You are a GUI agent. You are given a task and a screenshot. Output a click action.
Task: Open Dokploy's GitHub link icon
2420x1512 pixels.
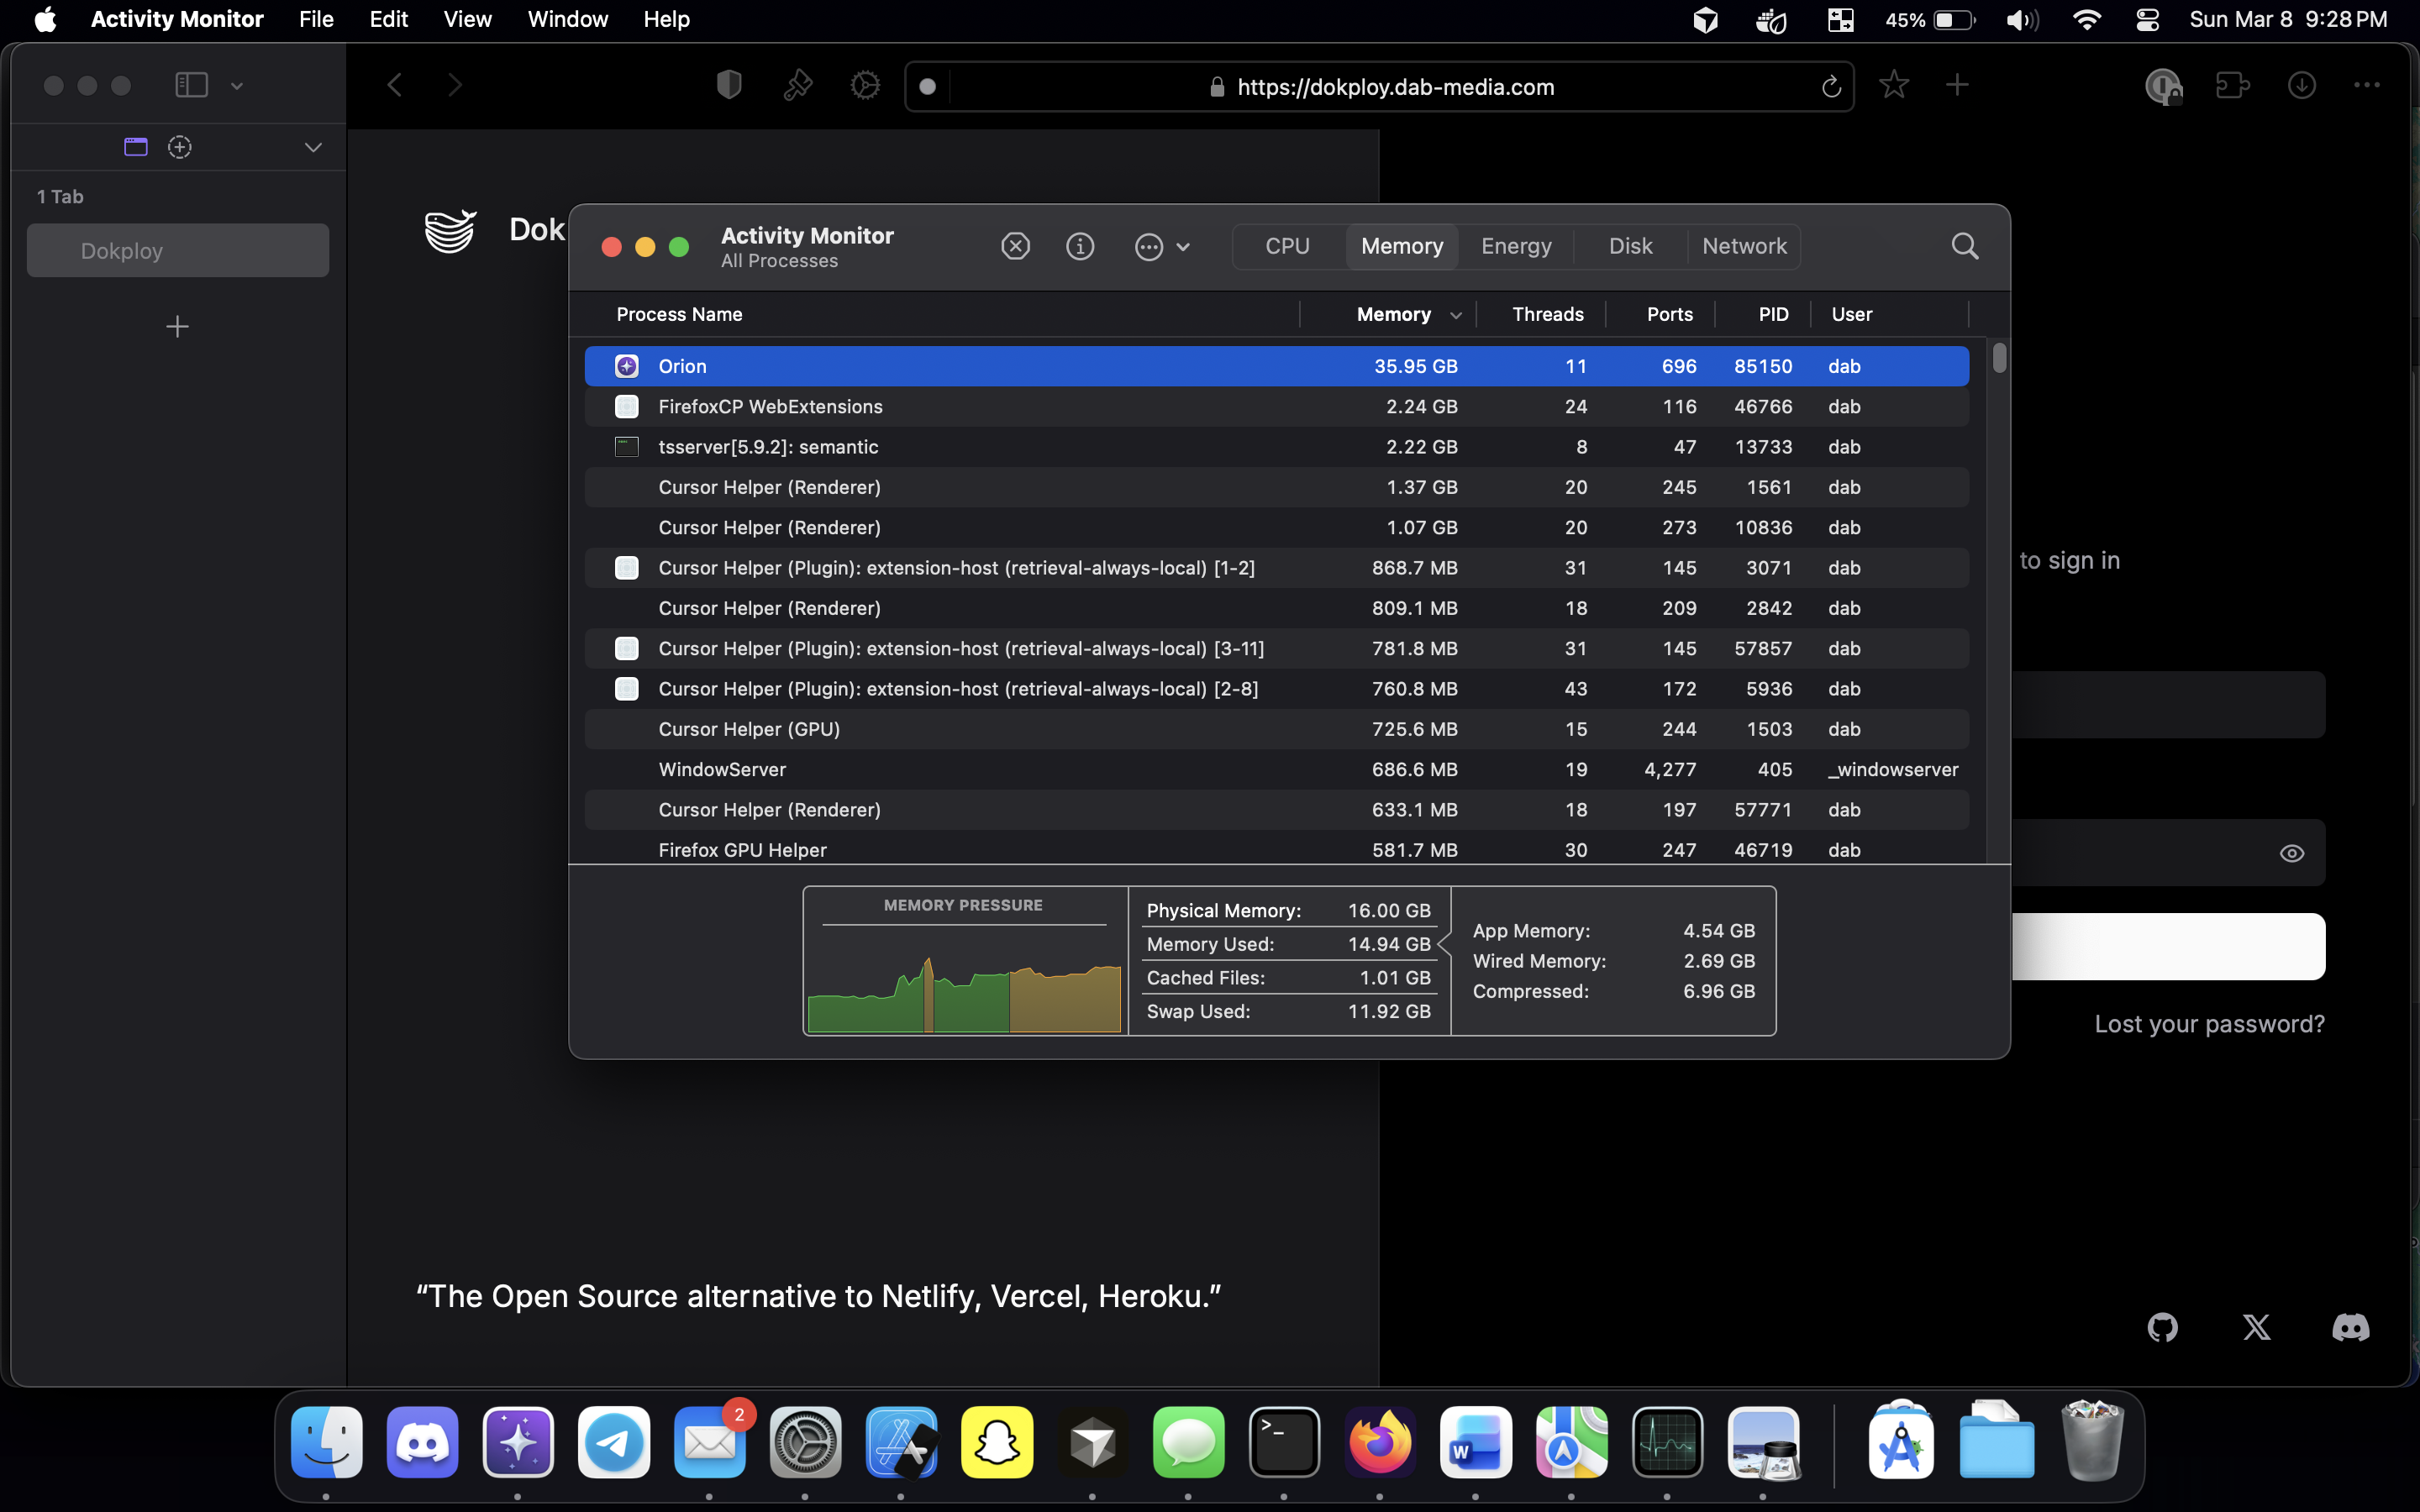[x=2162, y=1327]
